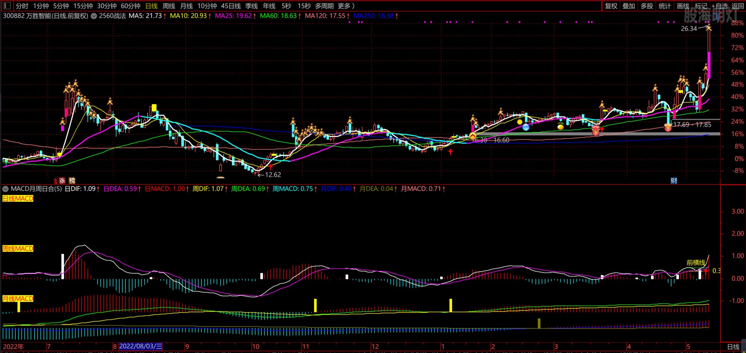Expand the 更多 more periods menu
Screen dimensions: 746x353
click(x=346, y=6)
